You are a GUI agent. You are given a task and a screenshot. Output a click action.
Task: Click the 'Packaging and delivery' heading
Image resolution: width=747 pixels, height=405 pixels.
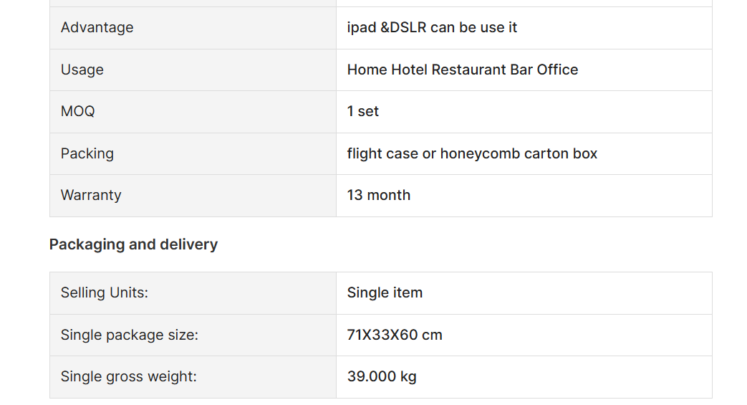(133, 244)
